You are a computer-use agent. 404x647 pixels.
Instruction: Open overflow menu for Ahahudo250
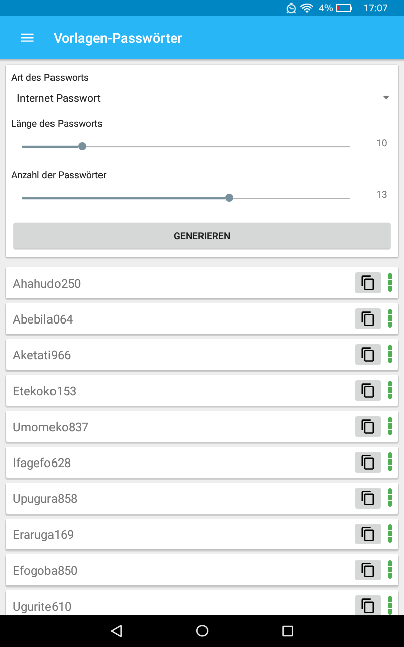(389, 283)
